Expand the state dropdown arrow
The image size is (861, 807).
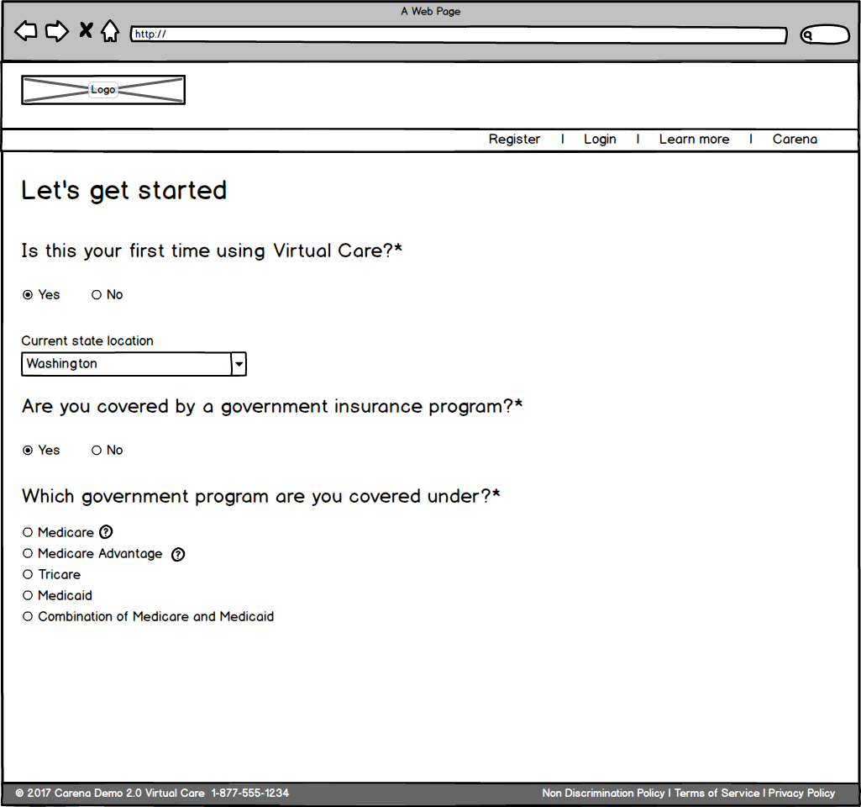click(x=239, y=364)
